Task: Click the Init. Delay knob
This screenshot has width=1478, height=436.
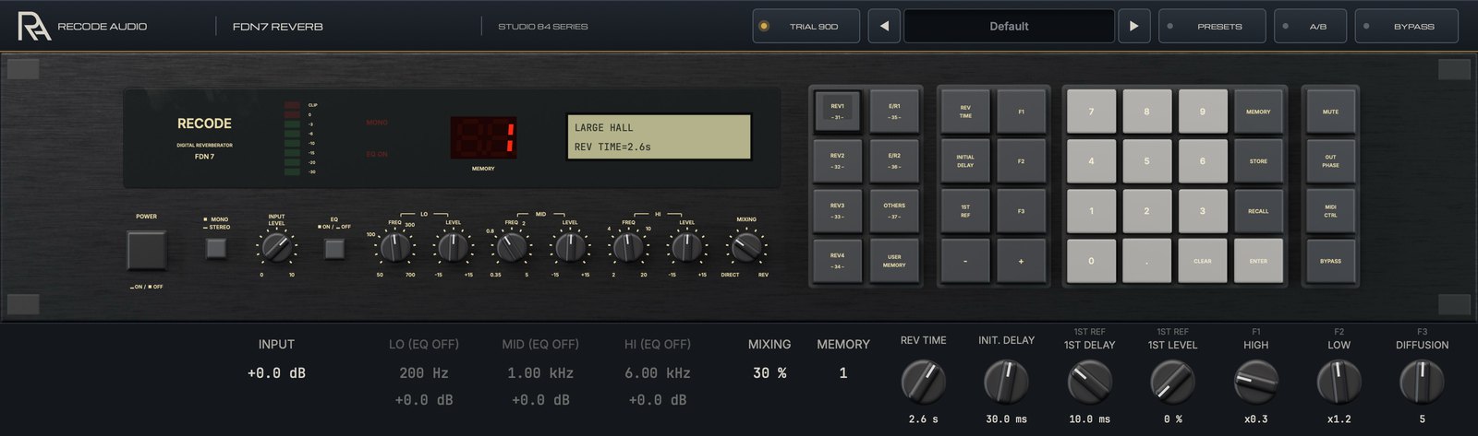Action: [x=1006, y=382]
